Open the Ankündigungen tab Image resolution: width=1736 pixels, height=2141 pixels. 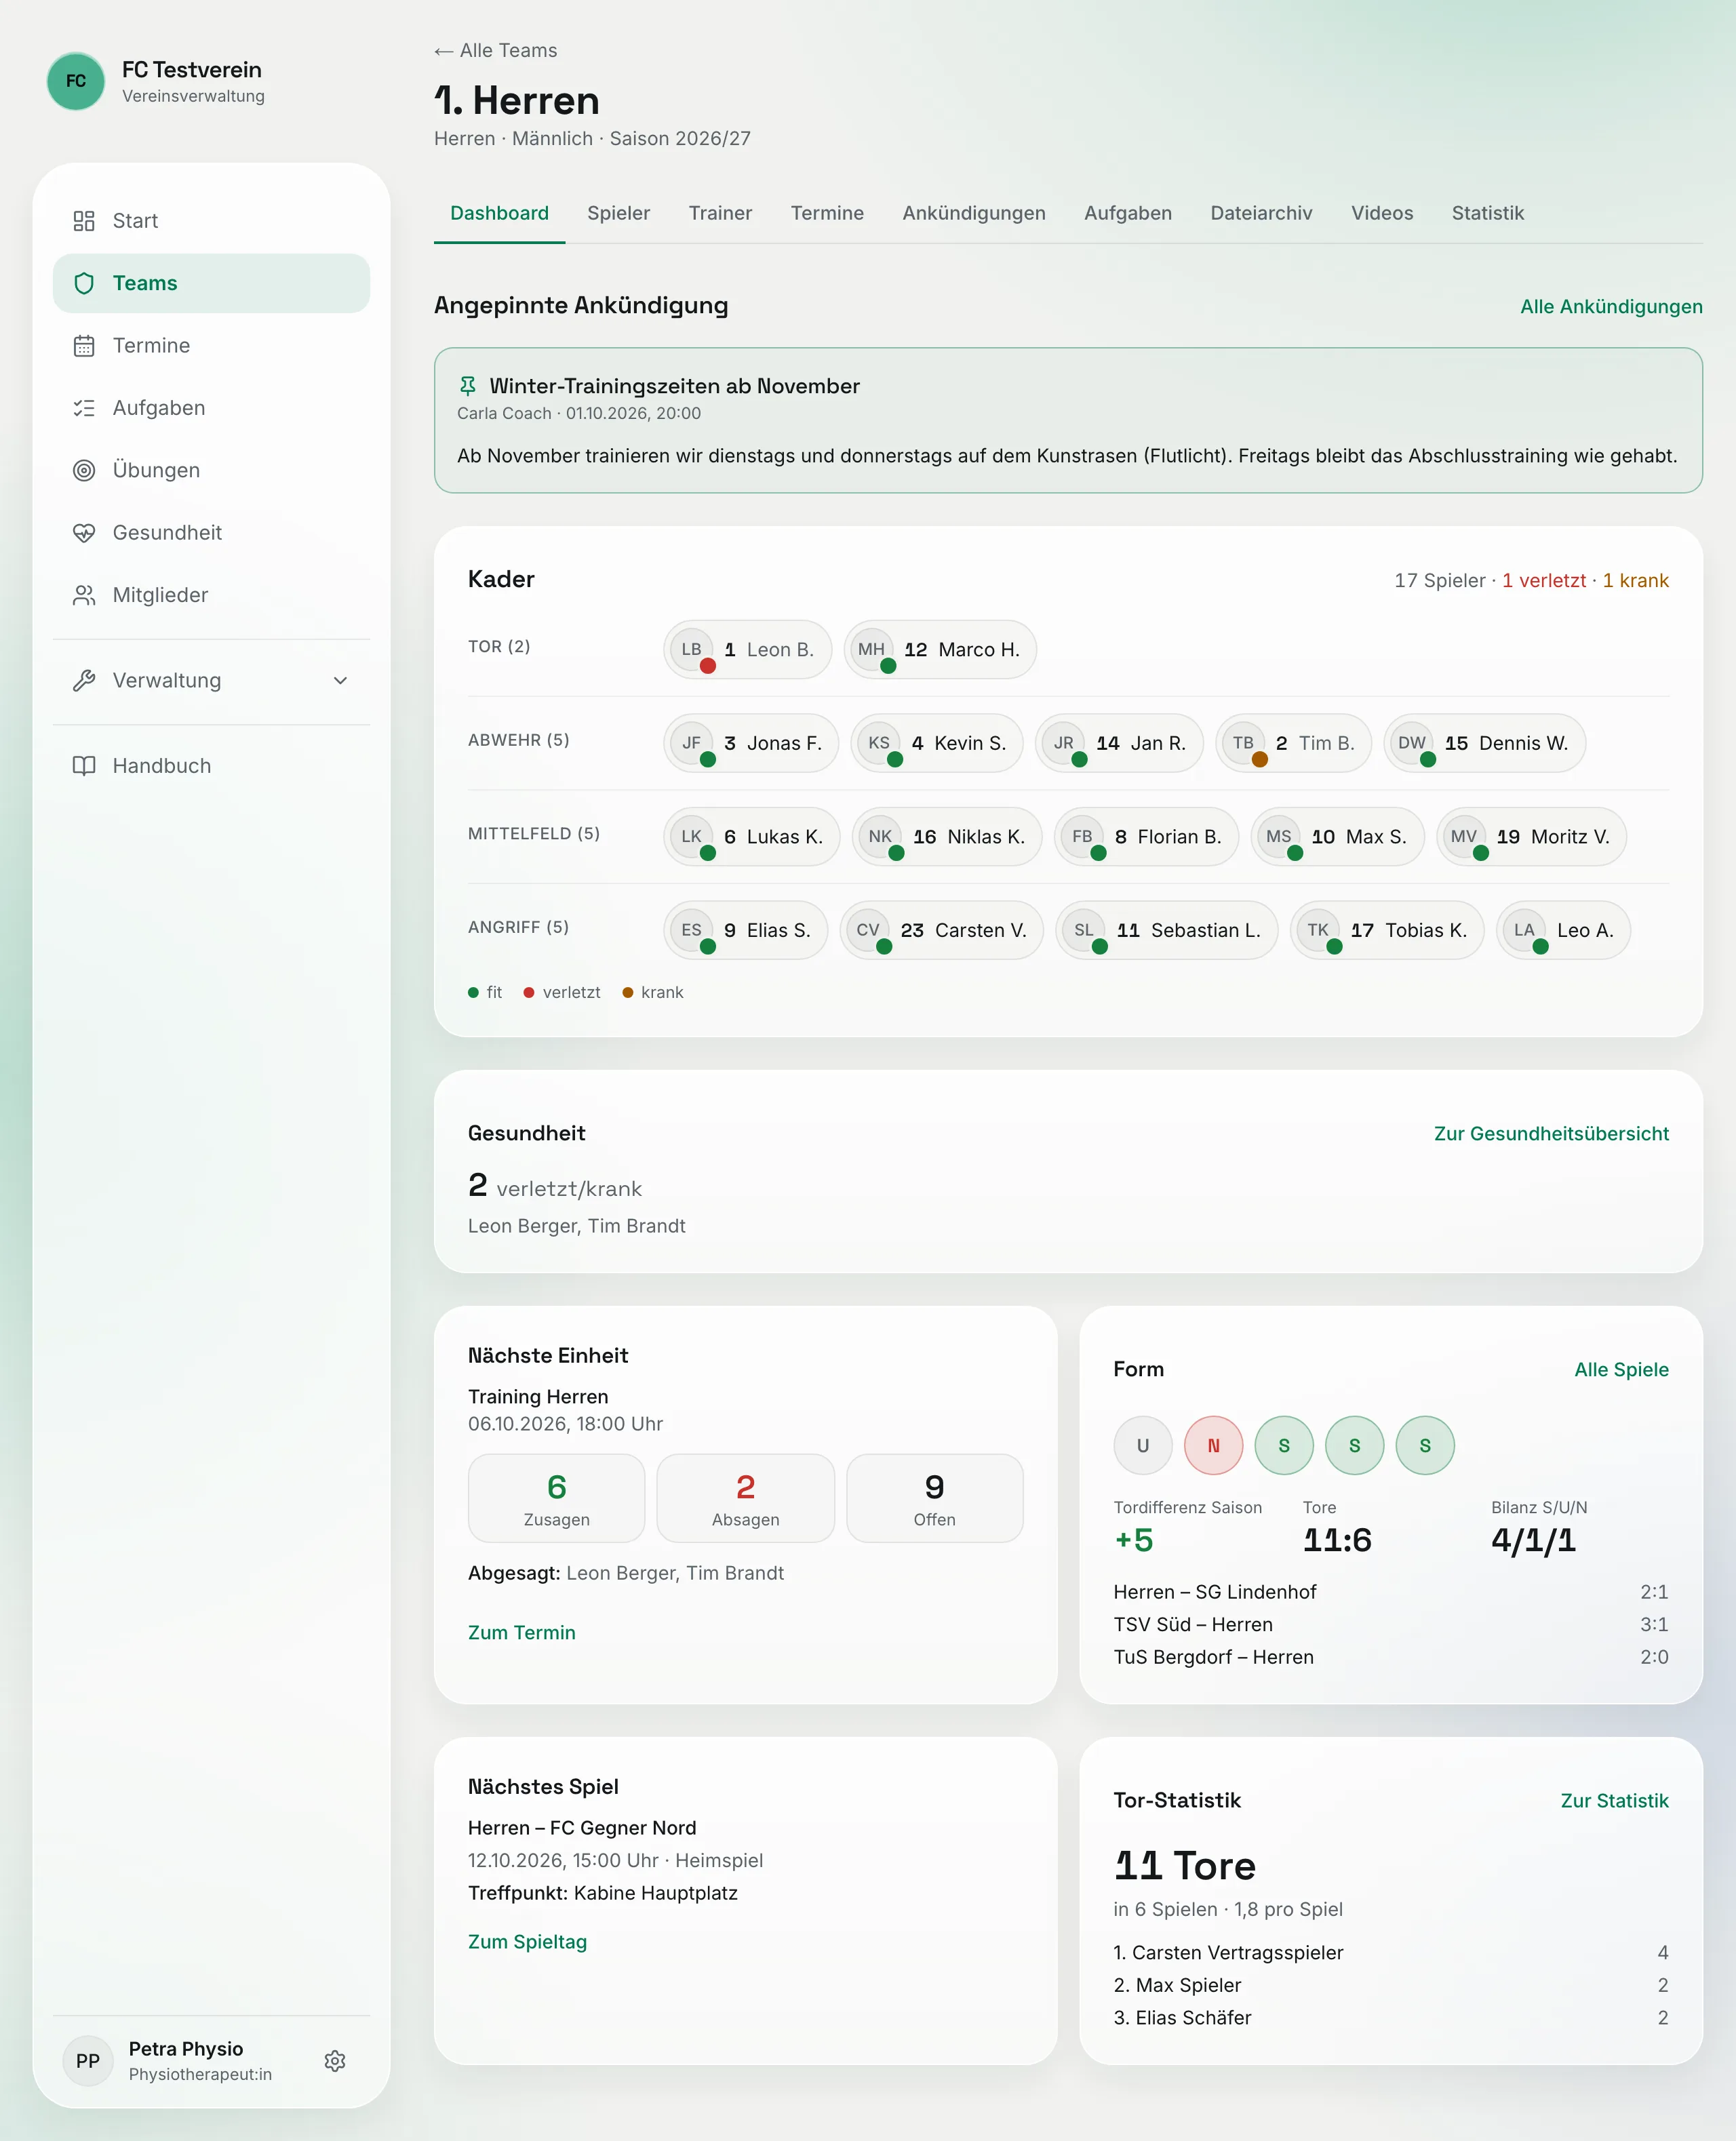(x=974, y=213)
